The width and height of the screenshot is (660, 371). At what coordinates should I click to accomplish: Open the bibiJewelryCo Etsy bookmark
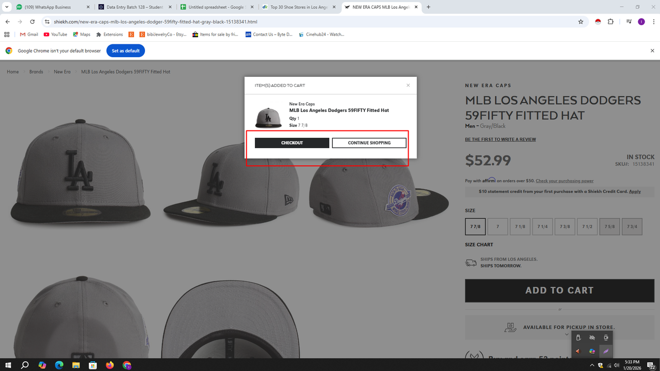coord(163,35)
